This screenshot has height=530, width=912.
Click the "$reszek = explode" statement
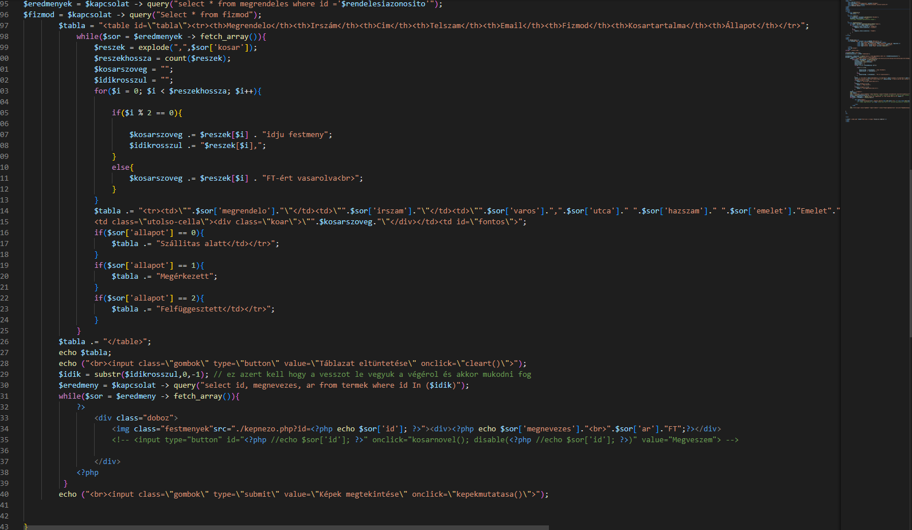point(176,48)
